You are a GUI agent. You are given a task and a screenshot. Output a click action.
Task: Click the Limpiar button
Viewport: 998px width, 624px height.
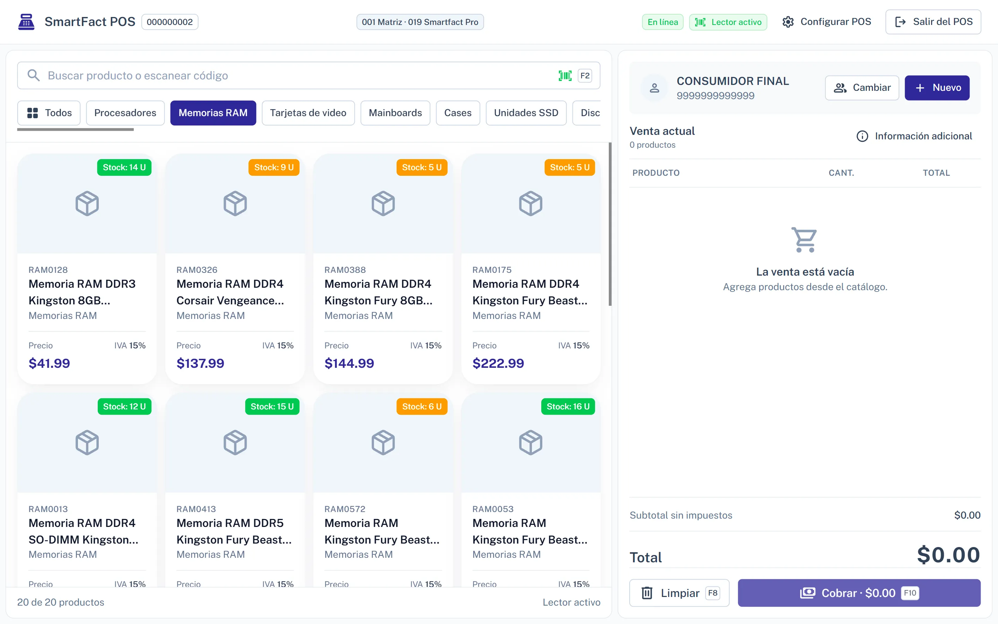pos(679,593)
